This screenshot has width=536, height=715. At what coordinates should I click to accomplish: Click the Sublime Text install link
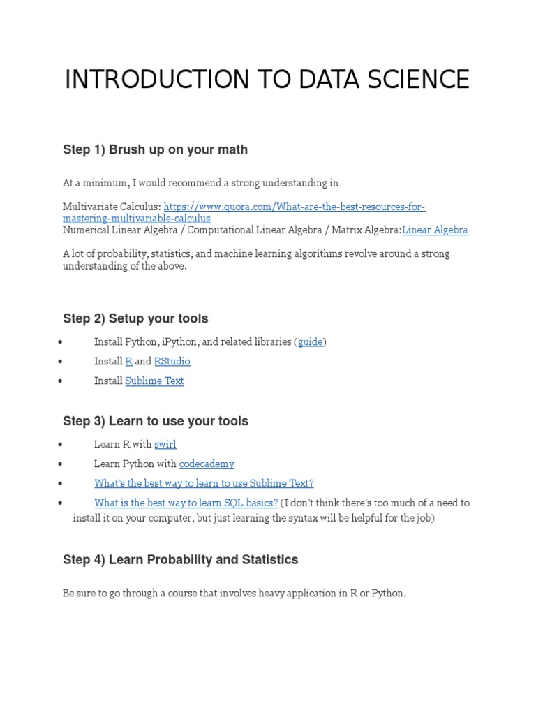pyautogui.click(x=154, y=381)
